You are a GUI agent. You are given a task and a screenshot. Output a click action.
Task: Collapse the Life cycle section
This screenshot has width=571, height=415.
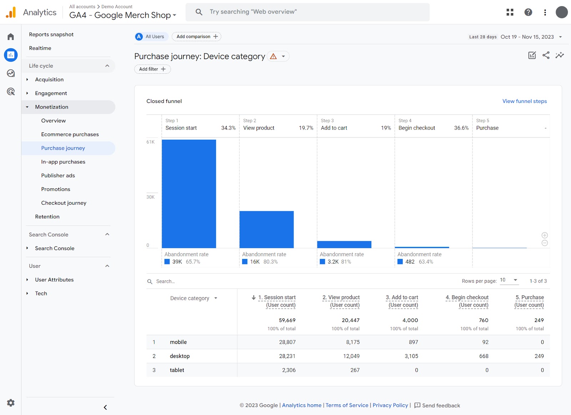[x=107, y=66]
